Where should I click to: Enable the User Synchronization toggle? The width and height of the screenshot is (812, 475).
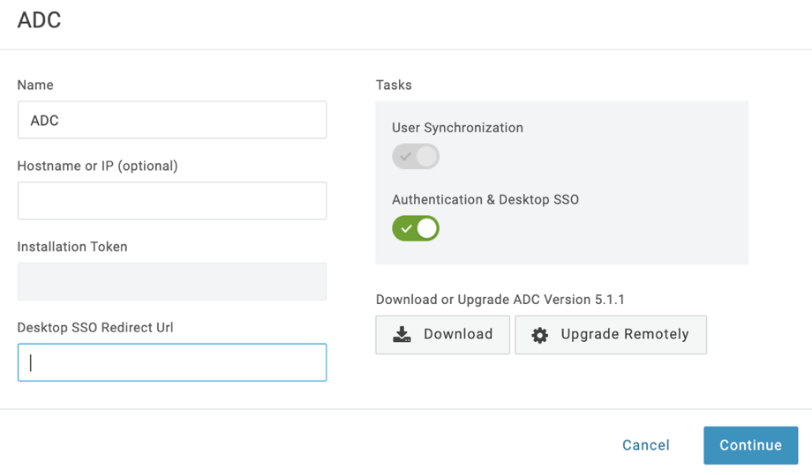[x=416, y=157]
